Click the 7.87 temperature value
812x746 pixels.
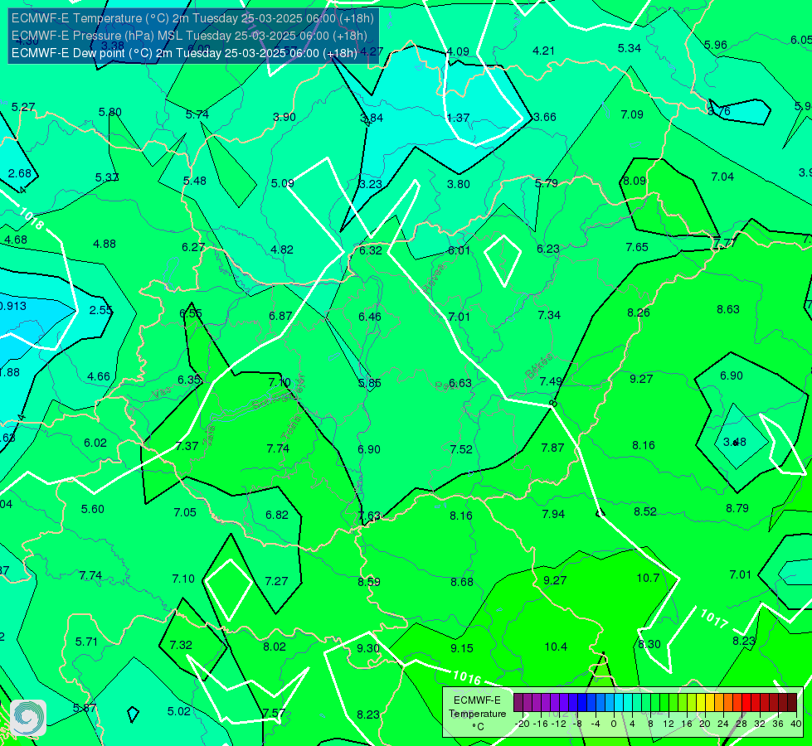point(552,448)
